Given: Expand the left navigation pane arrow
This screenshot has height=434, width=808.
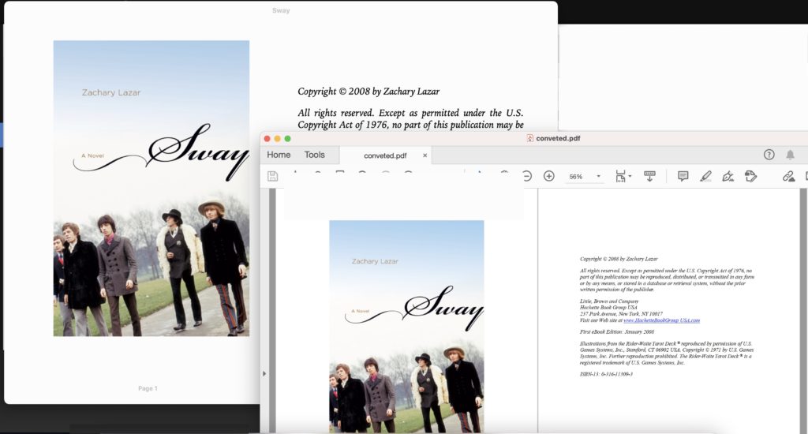Looking at the screenshot, I should coord(264,373).
